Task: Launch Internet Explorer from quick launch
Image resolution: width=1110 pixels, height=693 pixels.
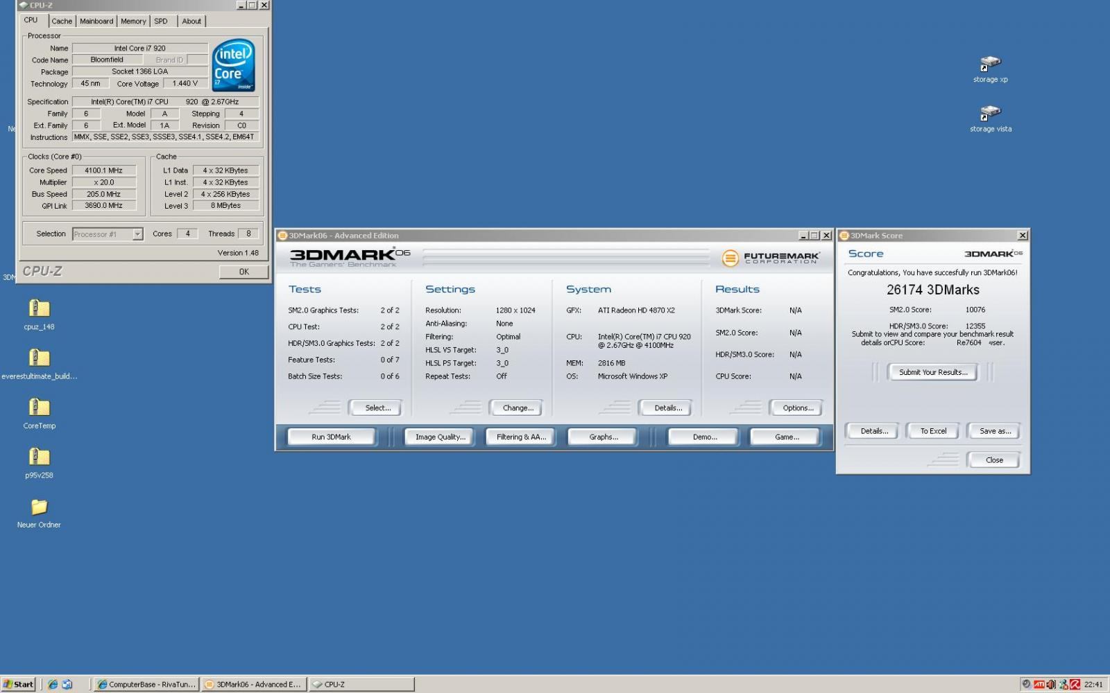Action: coord(53,684)
